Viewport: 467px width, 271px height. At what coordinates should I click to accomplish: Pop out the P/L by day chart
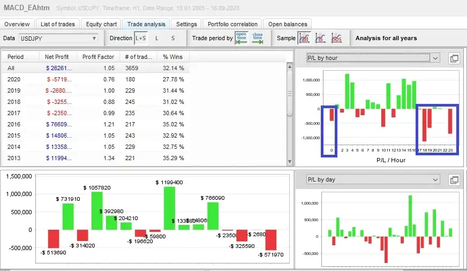[x=454, y=180]
